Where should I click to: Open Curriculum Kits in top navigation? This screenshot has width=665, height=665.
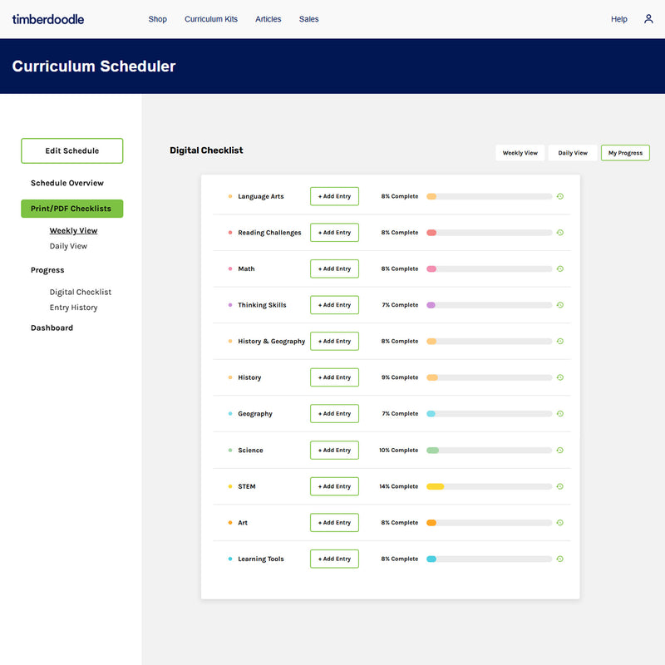[x=210, y=19]
